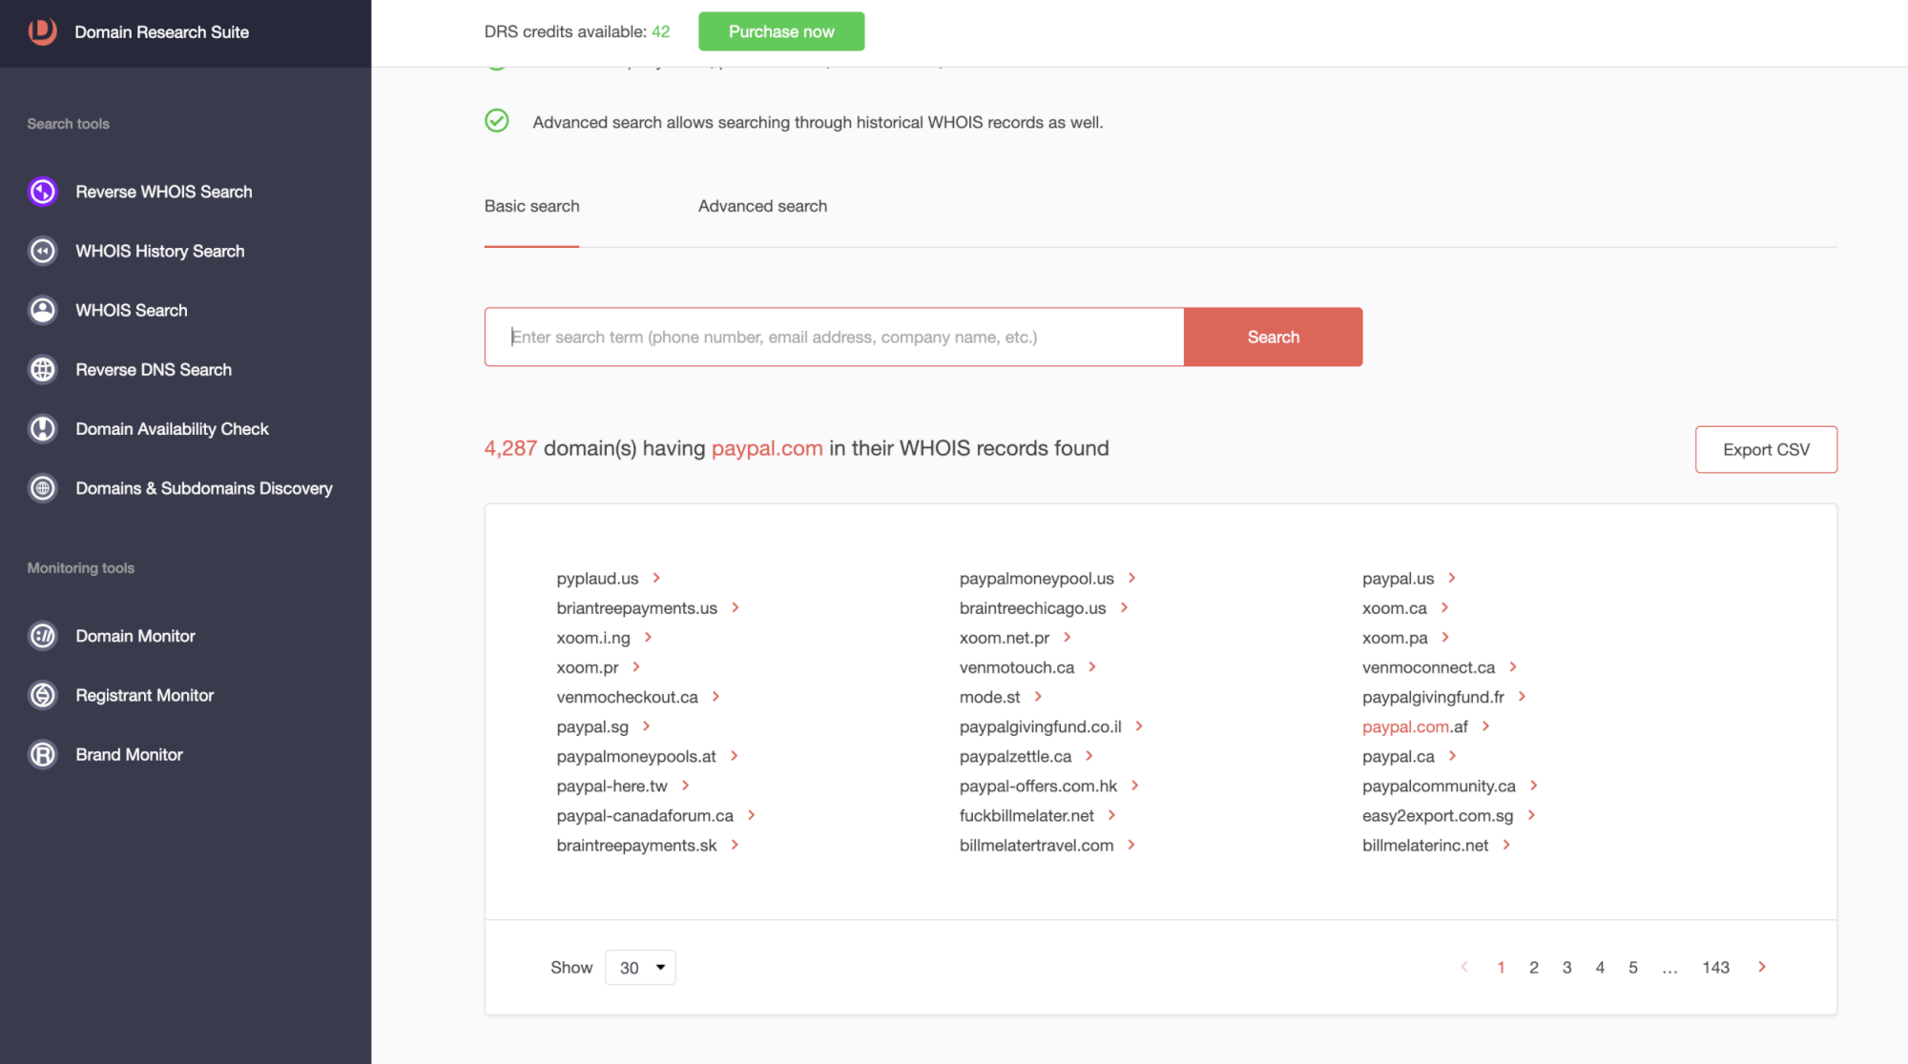Click the chevron next to xoom.pr
This screenshot has width=1908, height=1064.
tap(636, 667)
